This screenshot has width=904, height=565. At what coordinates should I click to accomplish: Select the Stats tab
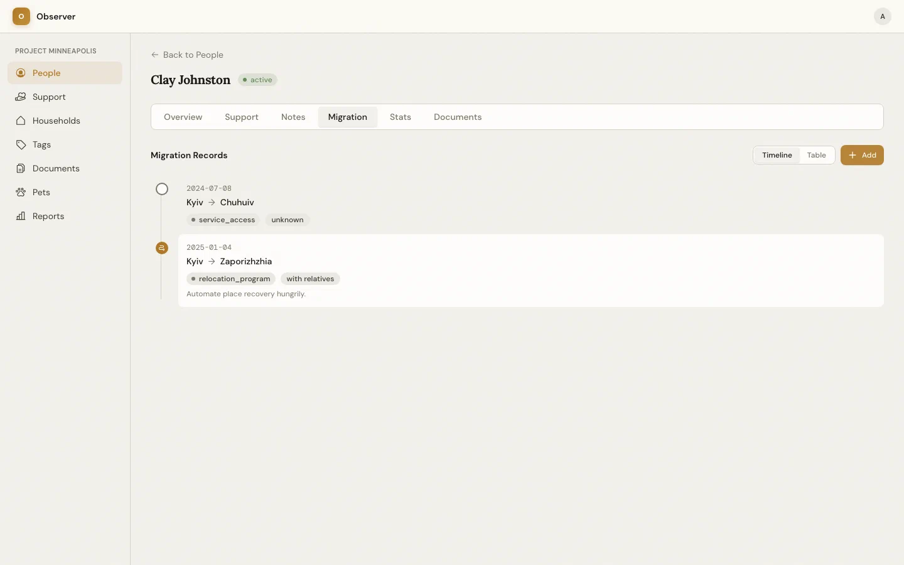point(400,117)
